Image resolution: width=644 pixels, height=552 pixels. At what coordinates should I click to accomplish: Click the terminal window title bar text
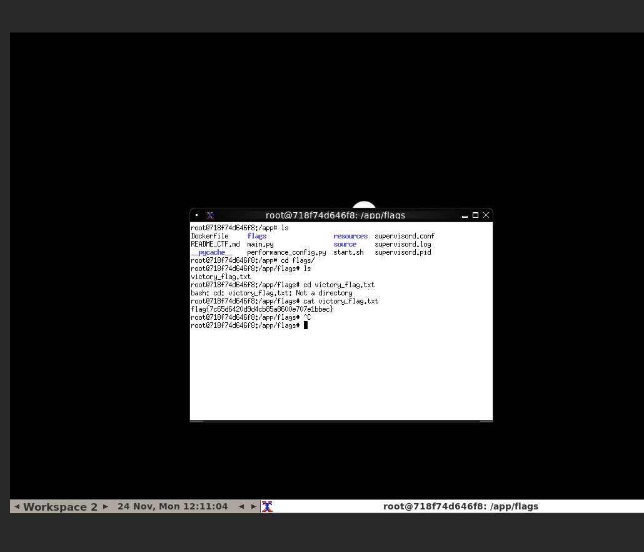tap(335, 215)
